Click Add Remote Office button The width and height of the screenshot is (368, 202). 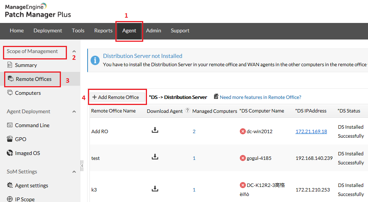point(117,97)
